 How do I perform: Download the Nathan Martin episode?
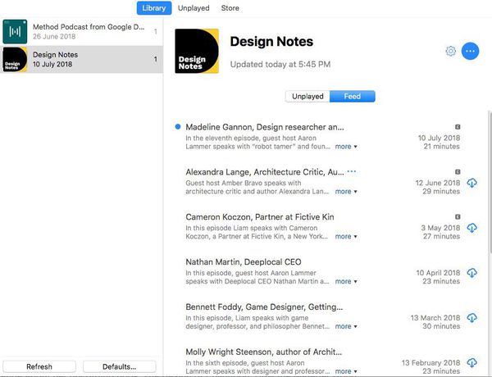click(x=472, y=273)
